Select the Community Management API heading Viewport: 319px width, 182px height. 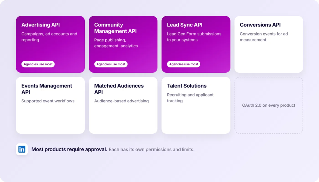(x=115, y=28)
